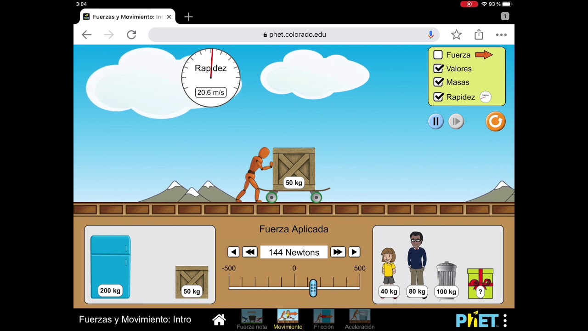Select the 100 kg trash can
This screenshot has height=331, width=588.
pyautogui.click(x=447, y=280)
